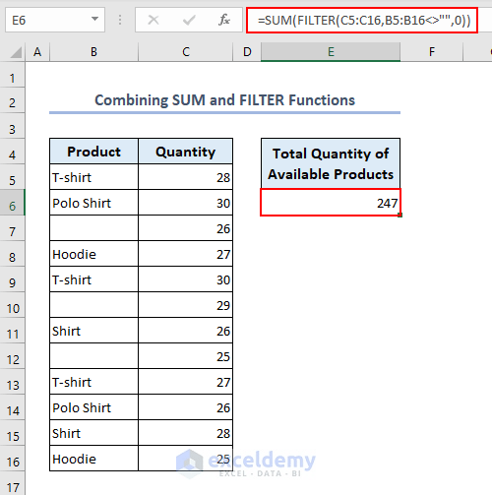Select quantity 28 in row 15
Viewport: 492px width, 495px height.
click(x=186, y=433)
